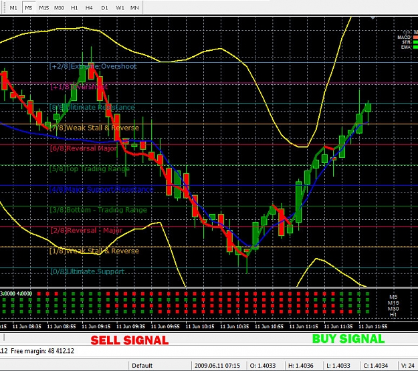Image resolution: width=418 pixels, height=371 pixels.
Task: Click the 11 Jun 10:55 time axis label
Action: click(270, 326)
